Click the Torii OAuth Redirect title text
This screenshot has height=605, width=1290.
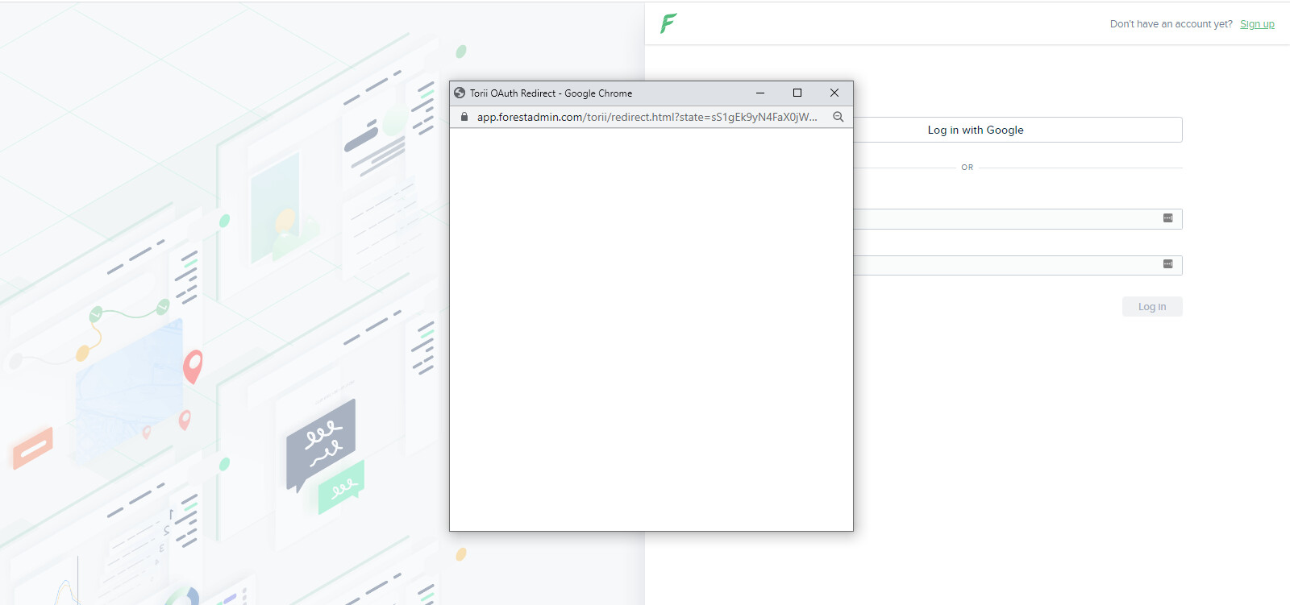click(x=551, y=93)
